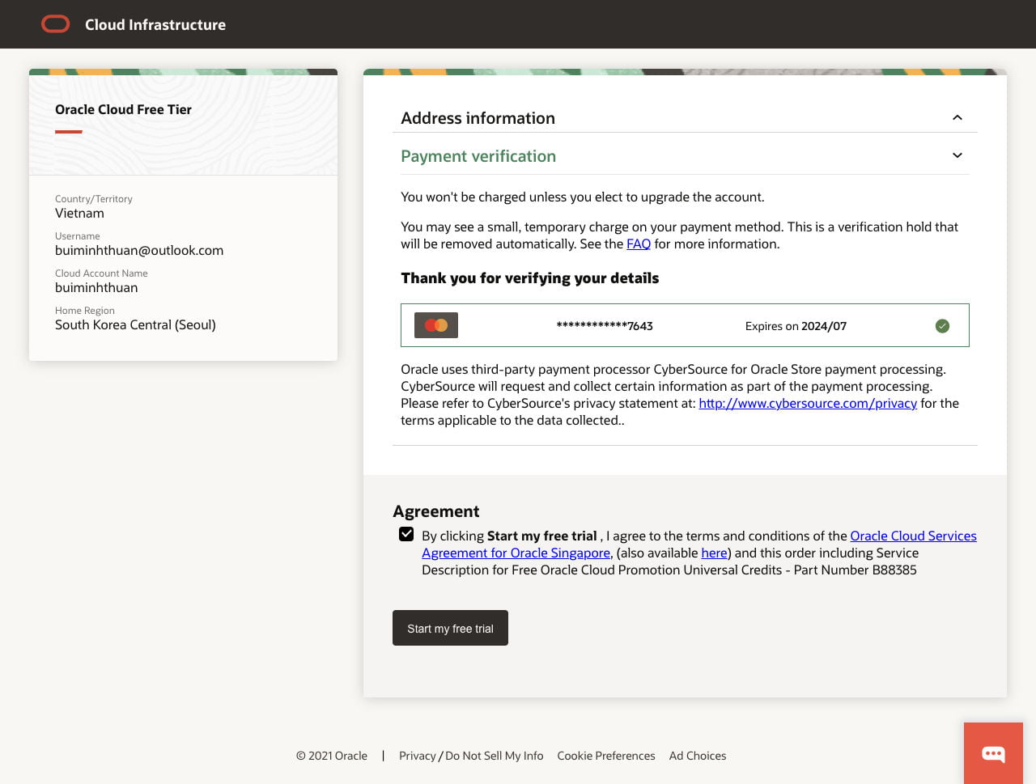The width and height of the screenshot is (1036, 784).
Task: Open Privacy / Do Not Sell My Info
Action: point(471,756)
